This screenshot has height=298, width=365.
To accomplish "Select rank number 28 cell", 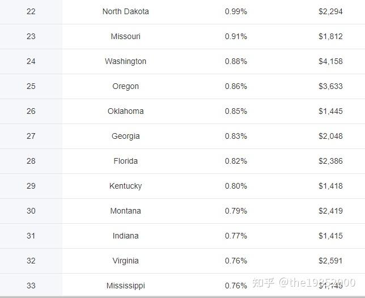I will tap(31, 161).
